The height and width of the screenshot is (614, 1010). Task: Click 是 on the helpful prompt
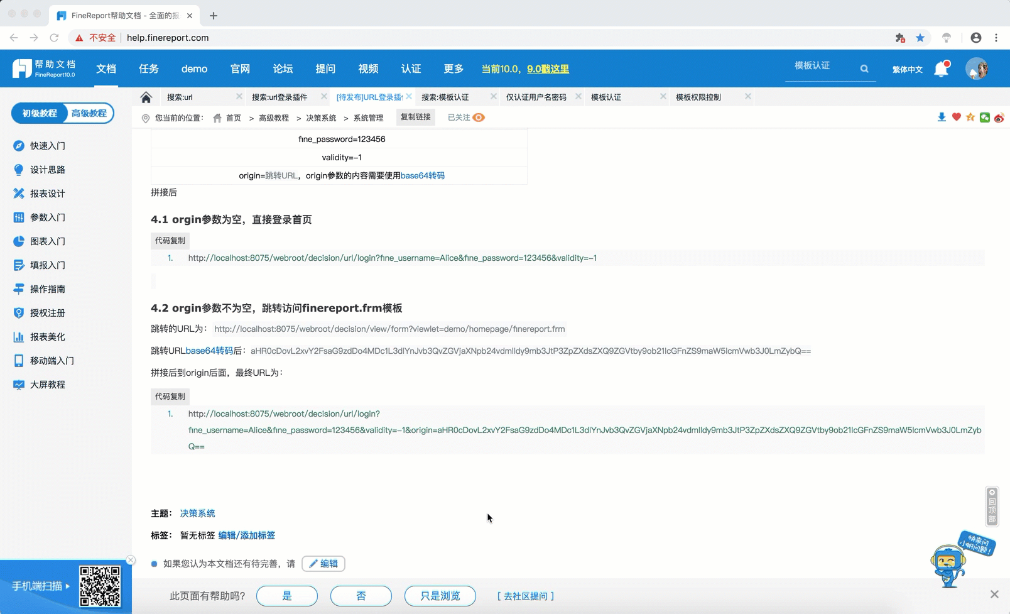pos(287,596)
